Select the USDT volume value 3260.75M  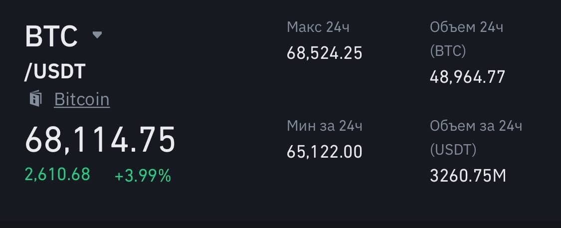[468, 176]
